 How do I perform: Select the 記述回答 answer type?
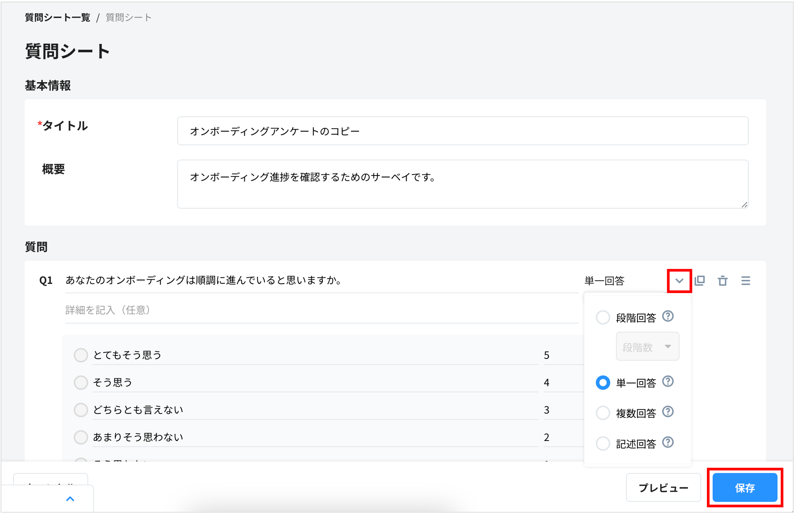tap(603, 443)
